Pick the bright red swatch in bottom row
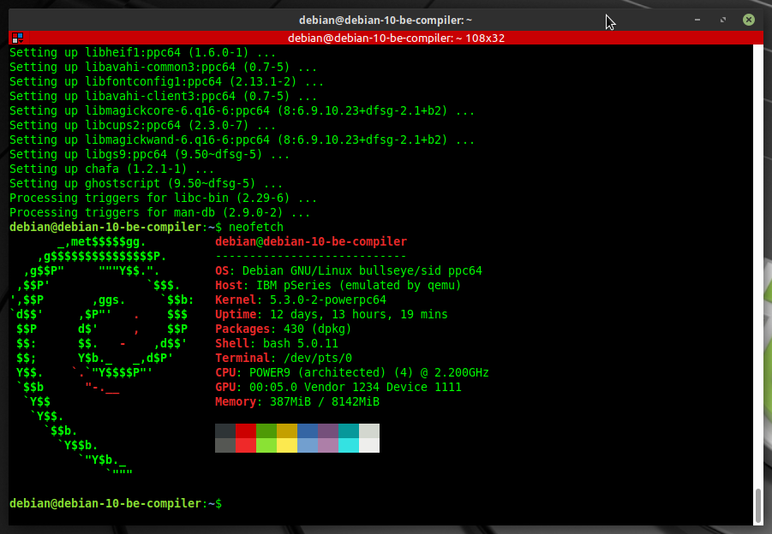This screenshot has width=772, height=534. pyautogui.click(x=246, y=445)
